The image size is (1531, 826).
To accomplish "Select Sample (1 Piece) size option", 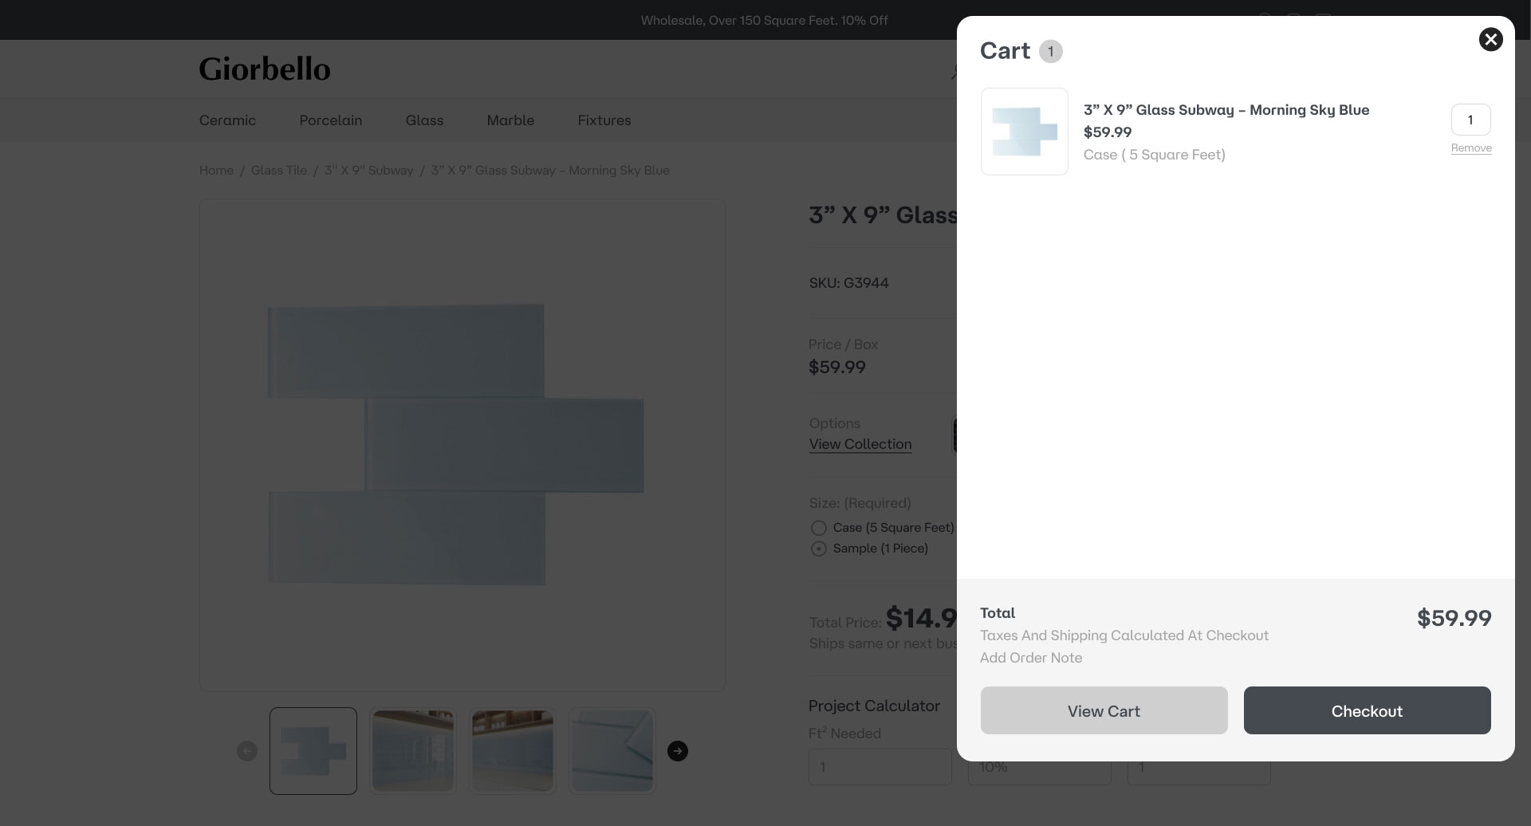I will 818,549.
